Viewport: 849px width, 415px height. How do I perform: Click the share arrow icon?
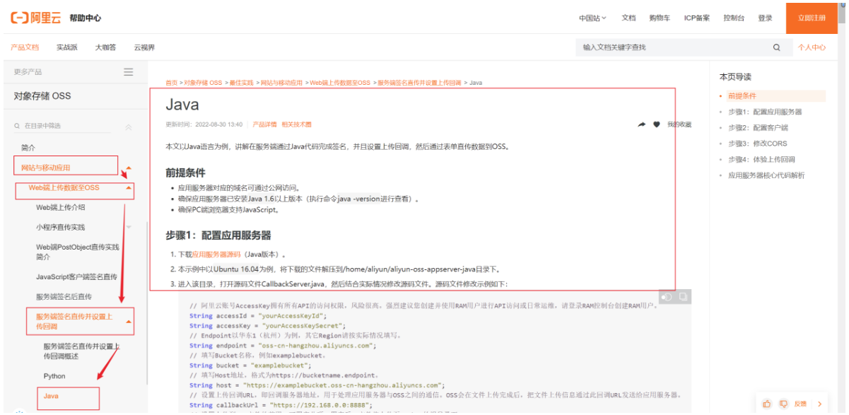[x=642, y=124]
